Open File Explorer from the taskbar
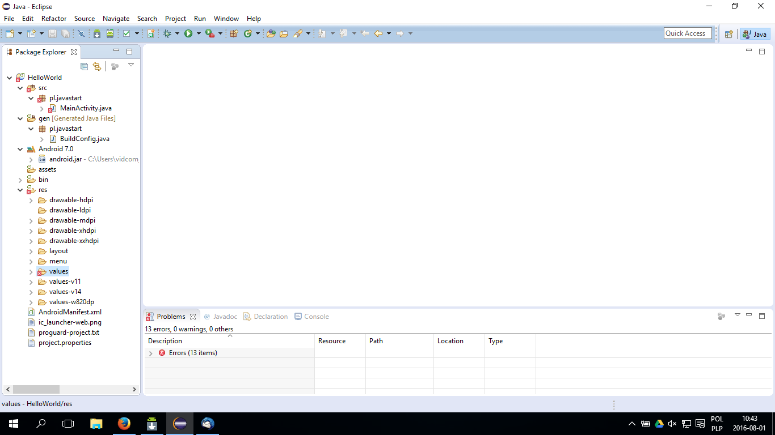Viewport: 775px width, 435px height. tap(96, 424)
